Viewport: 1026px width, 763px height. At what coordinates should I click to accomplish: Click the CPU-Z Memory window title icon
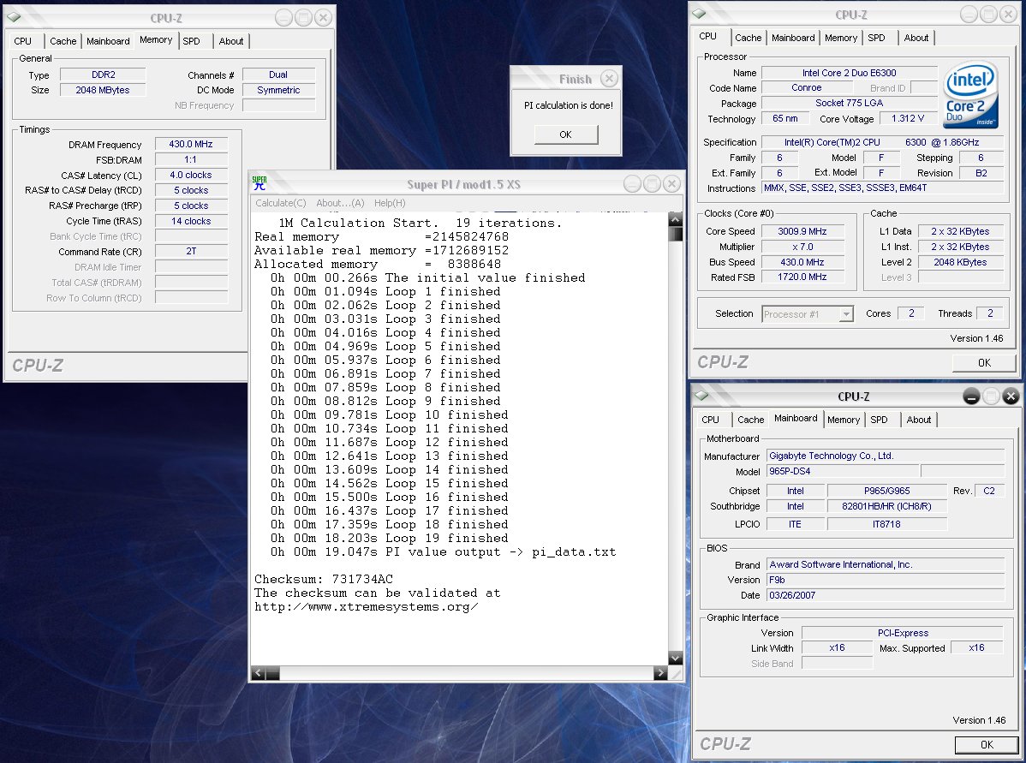click(14, 18)
